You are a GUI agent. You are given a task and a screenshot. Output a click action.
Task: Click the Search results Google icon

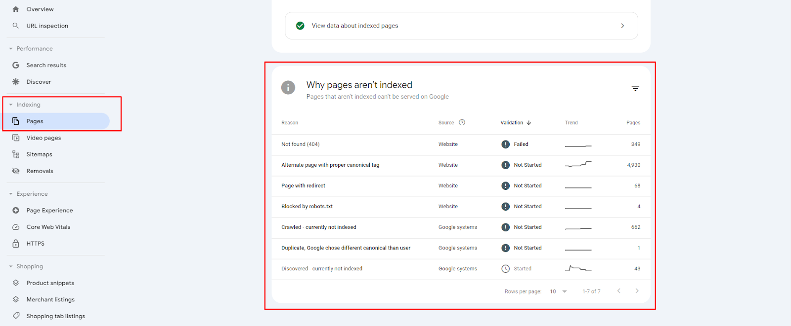pos(16,65)
